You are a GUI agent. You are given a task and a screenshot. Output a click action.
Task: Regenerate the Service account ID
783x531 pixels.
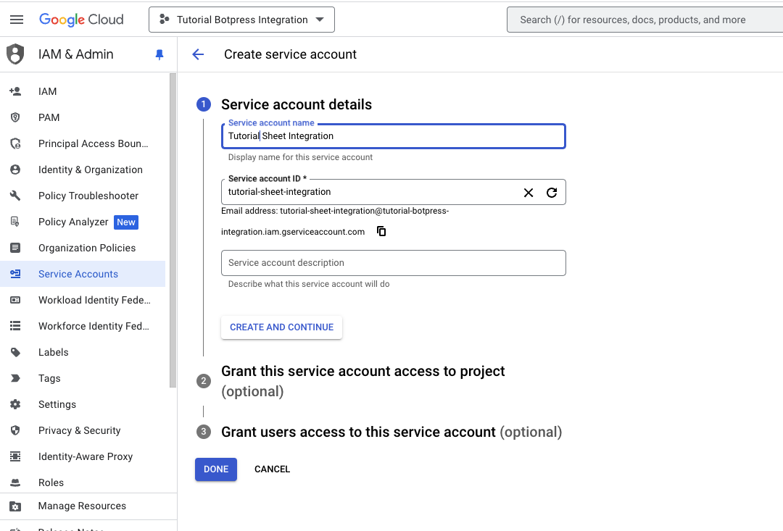coord(552,193)
